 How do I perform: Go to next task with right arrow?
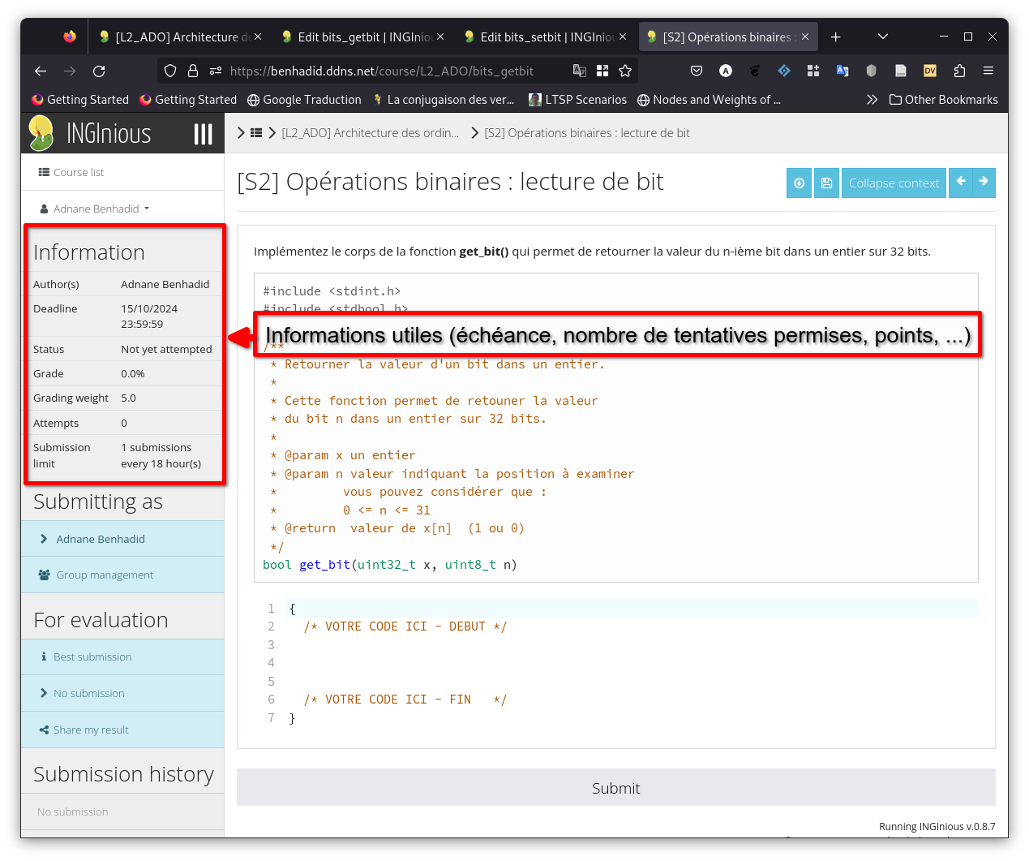click(x=984, y=183)
